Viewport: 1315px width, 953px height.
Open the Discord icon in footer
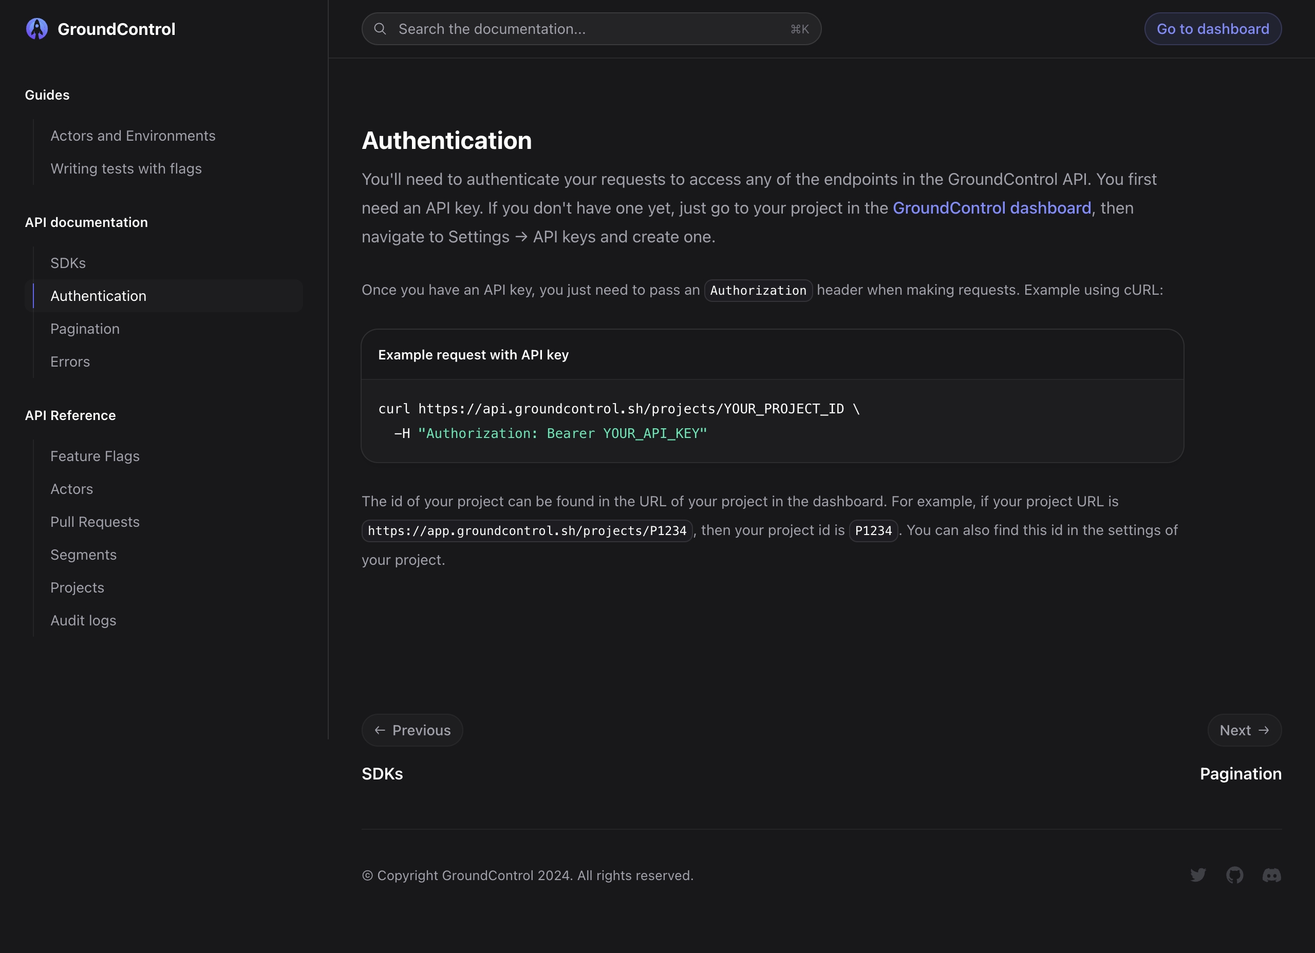pos(1272,875)
